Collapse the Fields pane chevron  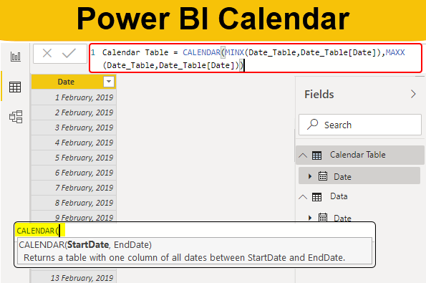413,94
